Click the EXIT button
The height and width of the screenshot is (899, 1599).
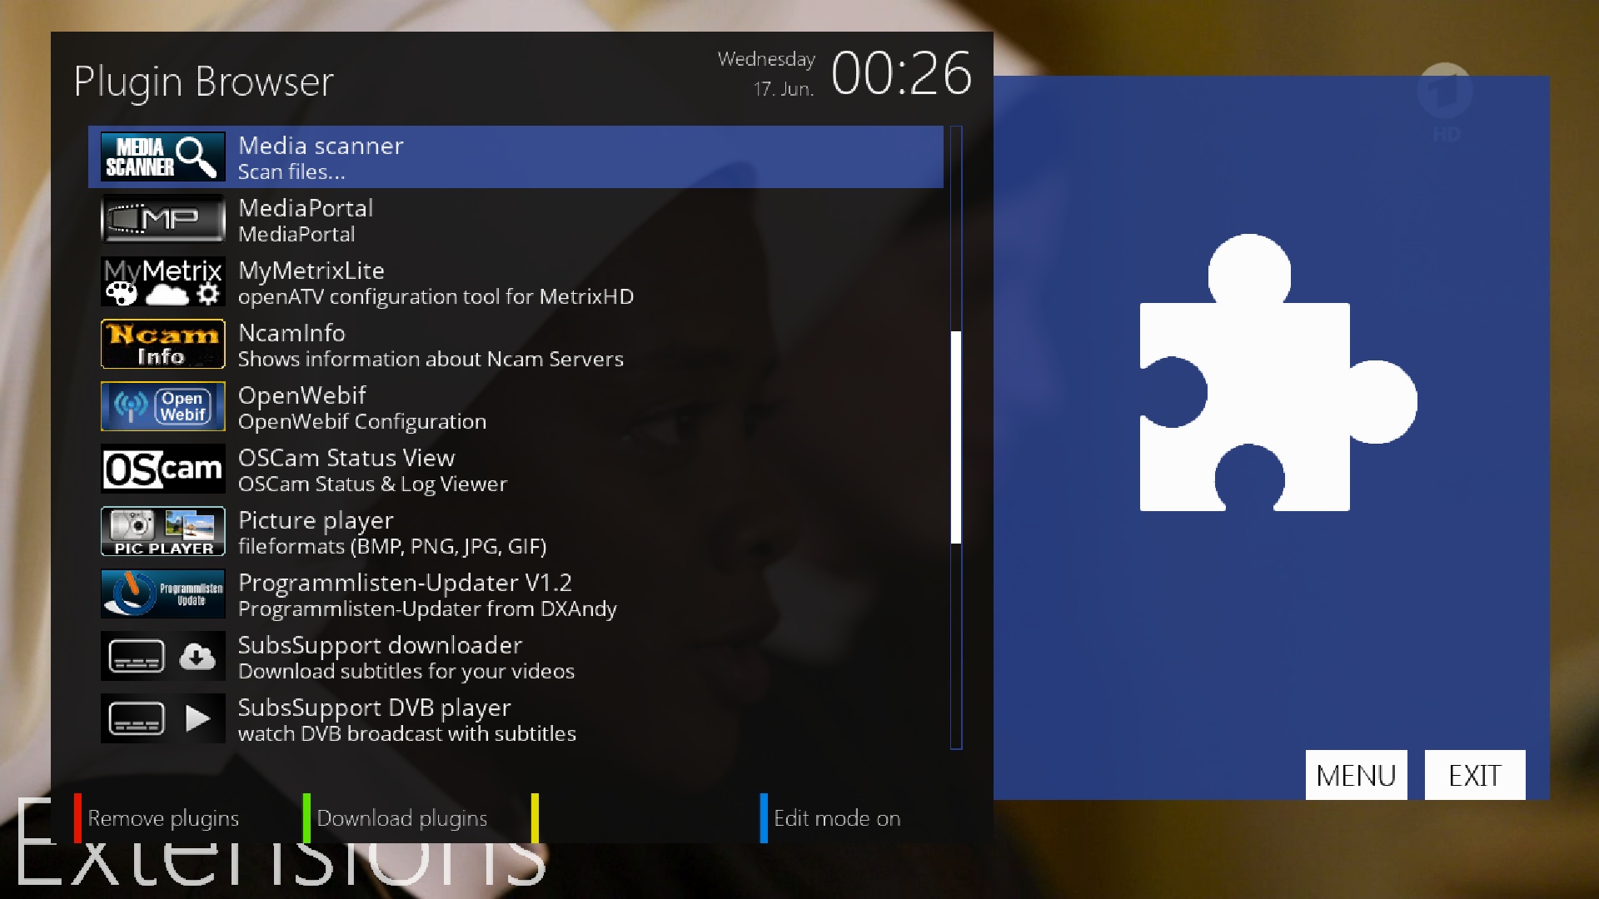1476,776
